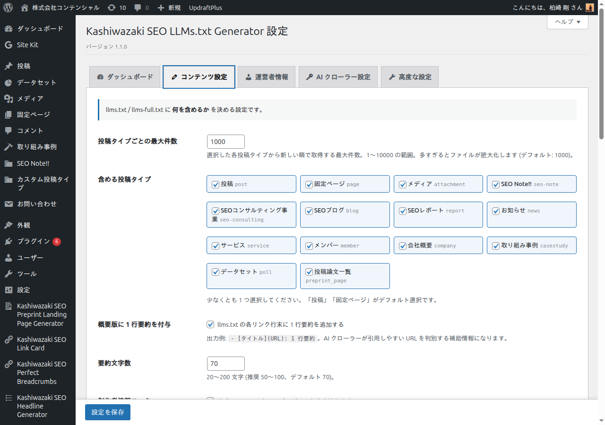Open UpdraftPlus in the admin bar
The height and width of the screenshot is (425, 605).
(206, 8)
